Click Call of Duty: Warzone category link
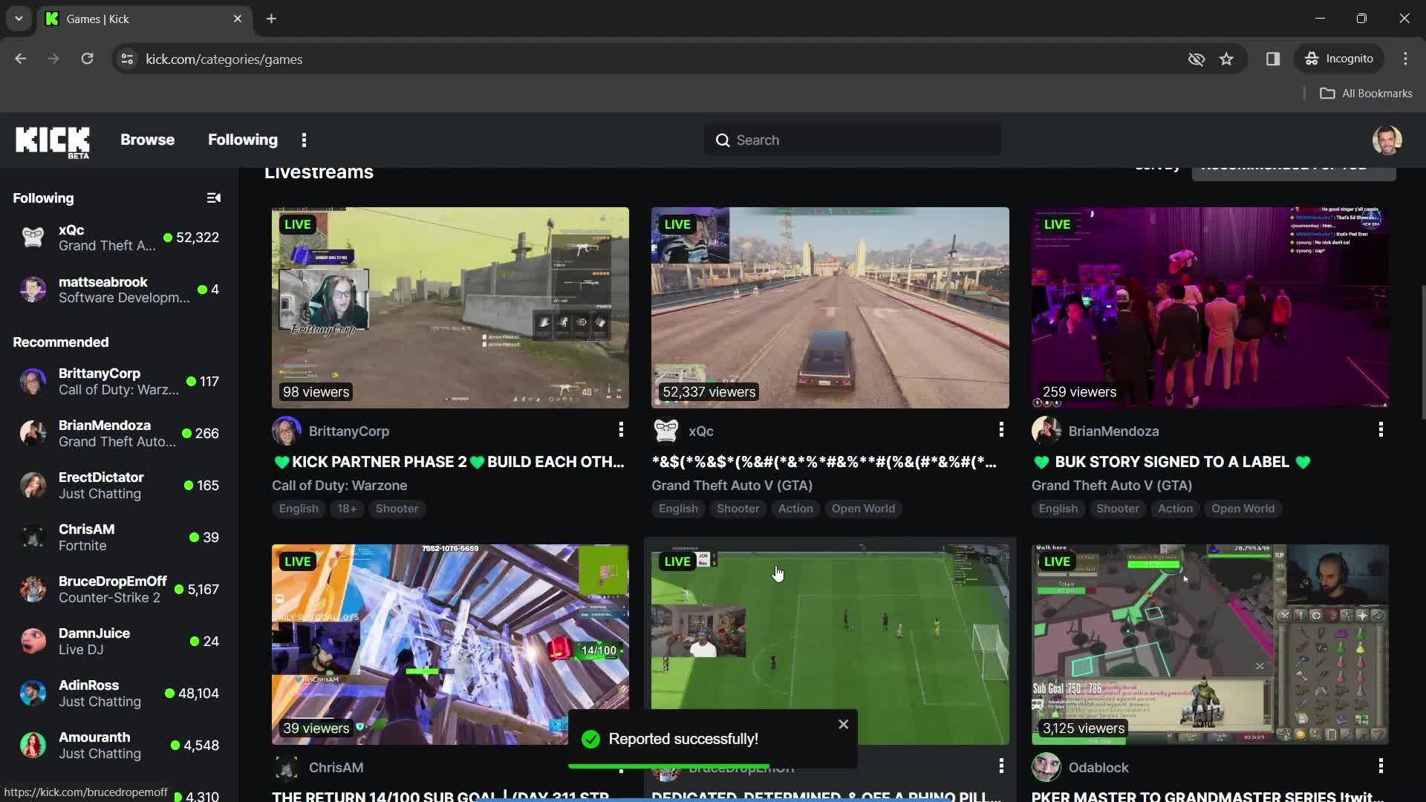This screenshot has height=802, width=1426. (339, 485)
